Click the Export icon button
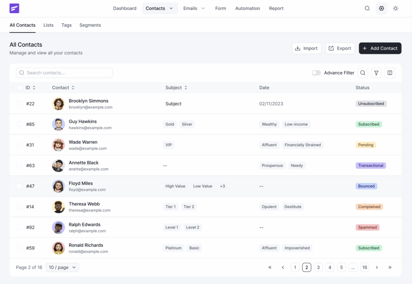The height and width of the screenshot is (284, 412). tap(332, 48)
